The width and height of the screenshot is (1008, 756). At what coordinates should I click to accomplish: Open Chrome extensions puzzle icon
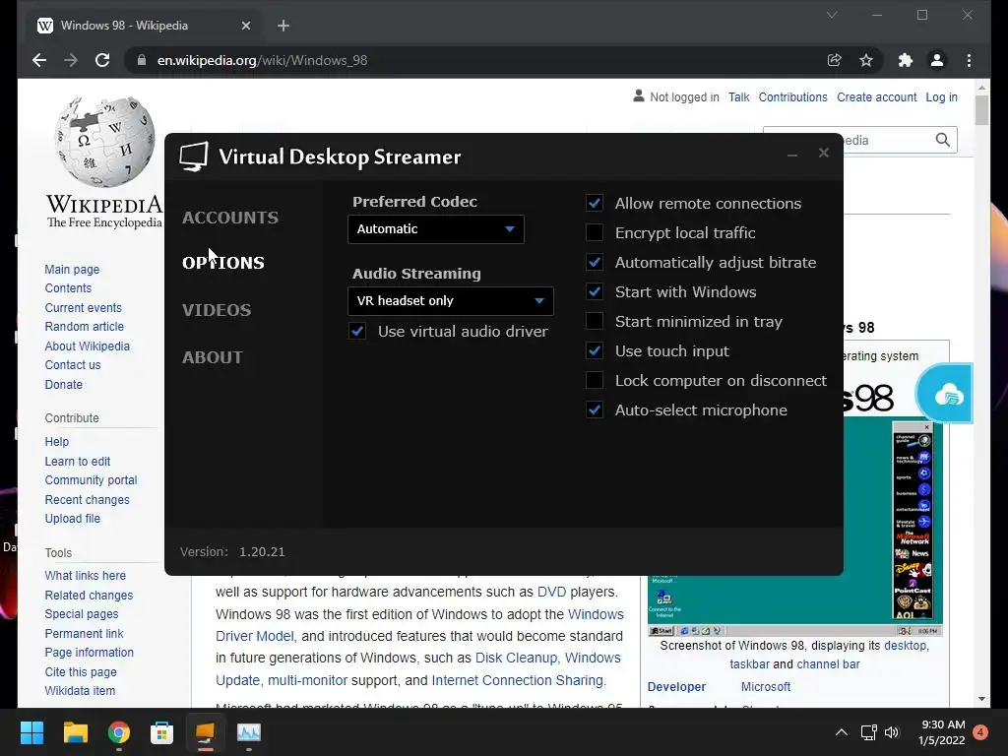click(906, 60)
